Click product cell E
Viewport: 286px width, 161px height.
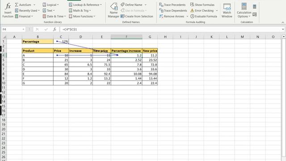coord(38,74)
